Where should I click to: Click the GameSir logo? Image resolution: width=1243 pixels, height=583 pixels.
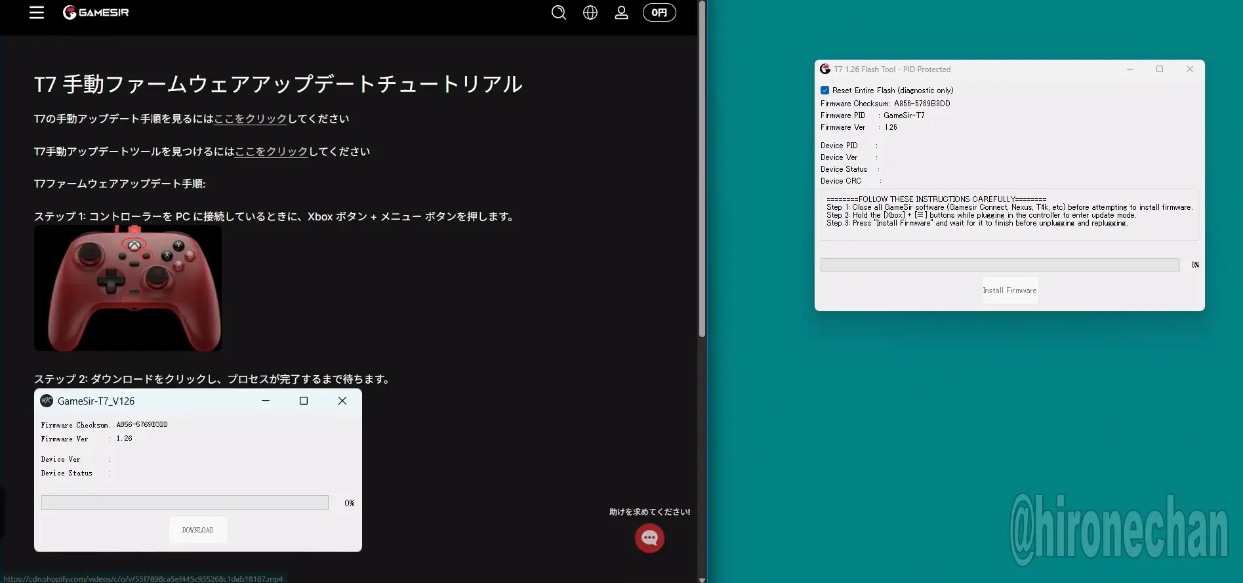click(96, 12)
